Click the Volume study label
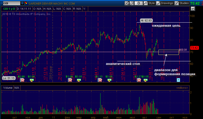The height and width of the screenshot is (119, 203). click(x=8, y=88)
